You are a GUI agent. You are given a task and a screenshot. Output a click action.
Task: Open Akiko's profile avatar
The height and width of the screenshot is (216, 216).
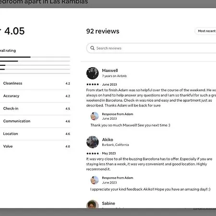point(93,142)
